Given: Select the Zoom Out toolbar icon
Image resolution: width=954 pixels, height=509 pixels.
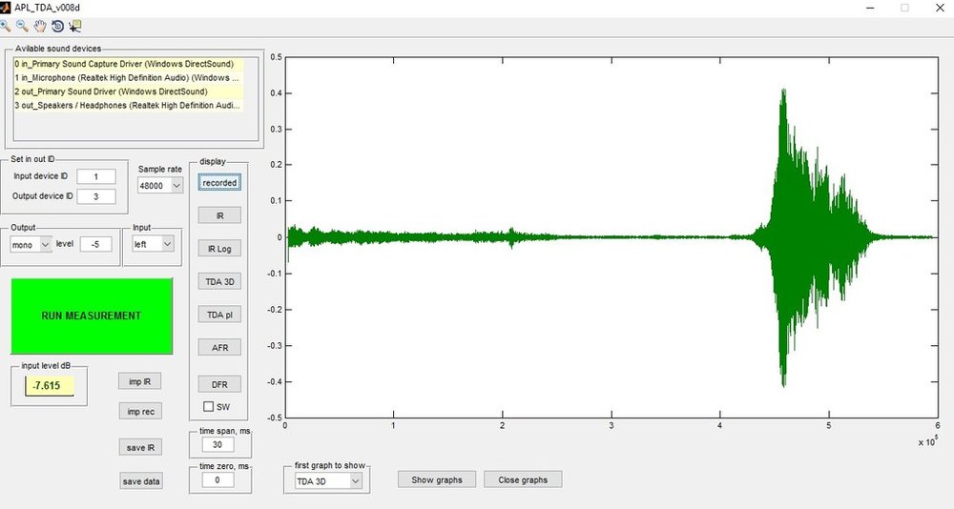Looking at the screenshot, I should click(x=23, y=26).
